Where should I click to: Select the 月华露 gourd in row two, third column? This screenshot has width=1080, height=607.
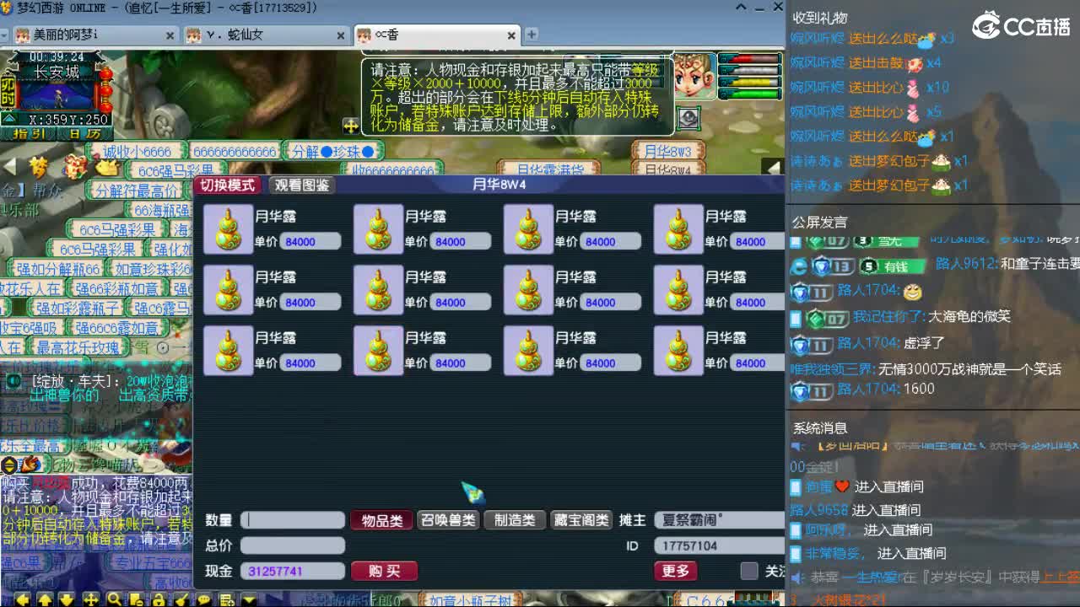point(528,290)
